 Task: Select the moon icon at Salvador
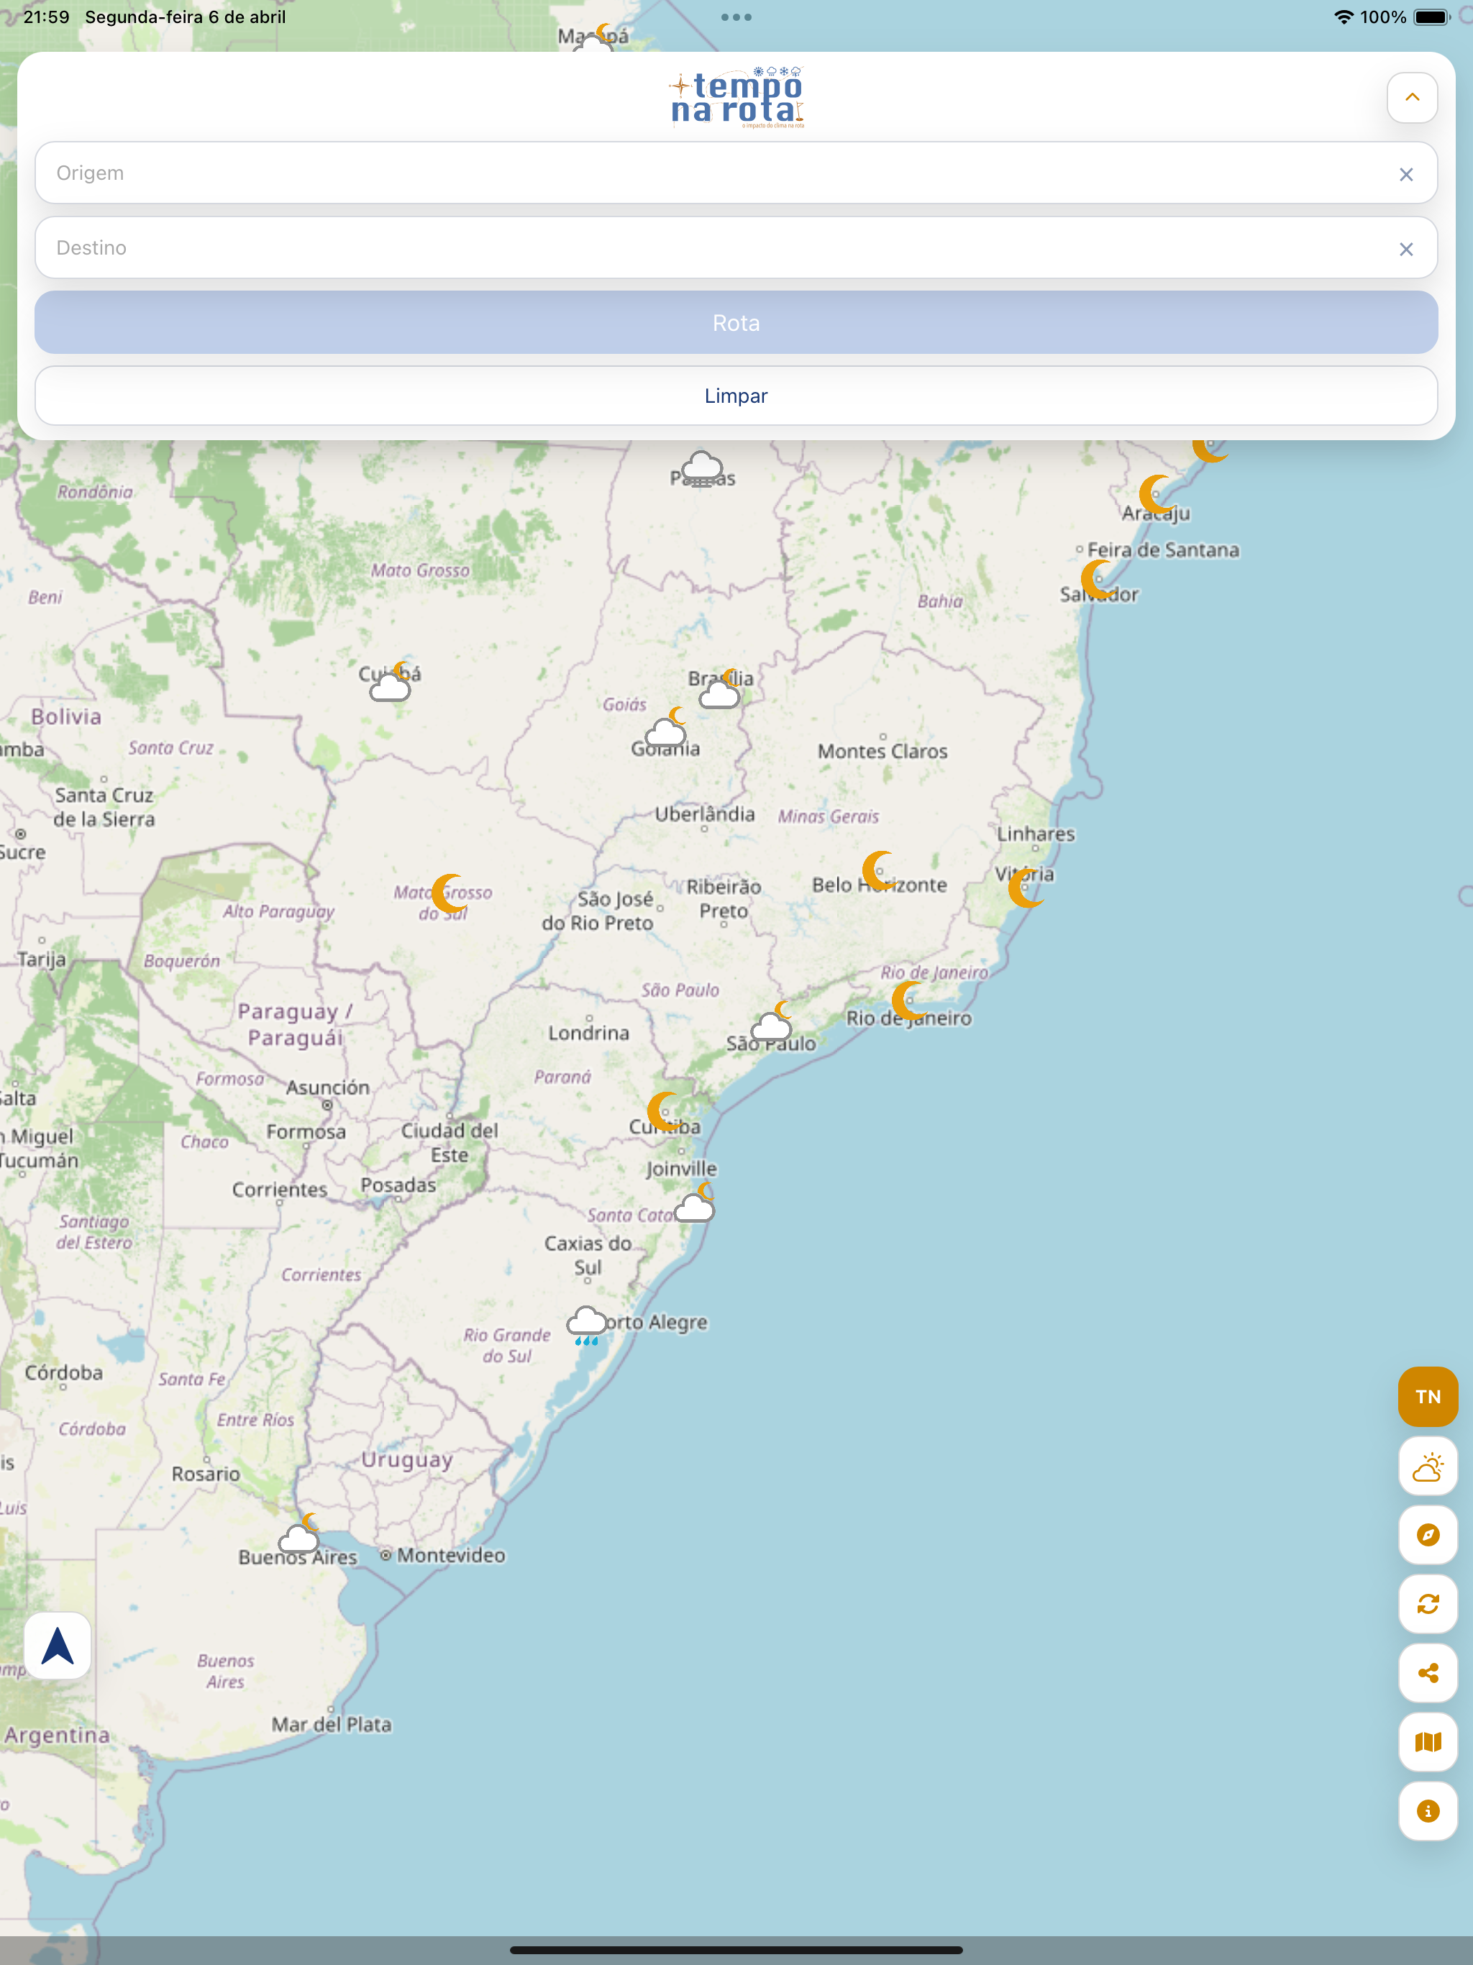point(1100,579)
